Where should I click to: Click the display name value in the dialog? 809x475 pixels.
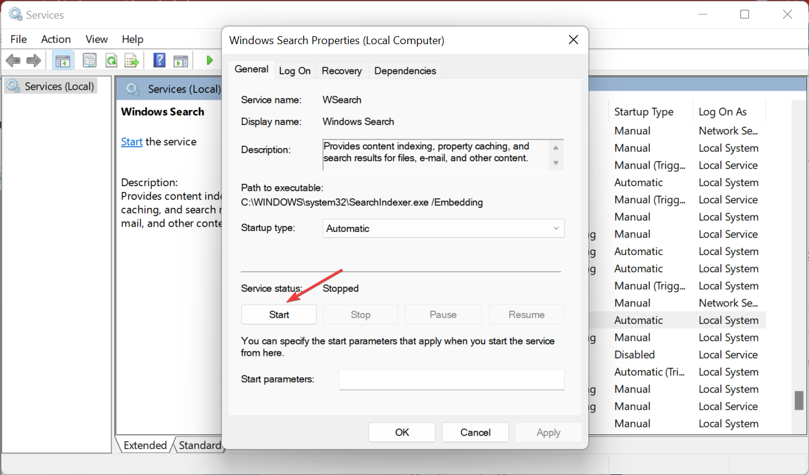(x=359, y=121)
